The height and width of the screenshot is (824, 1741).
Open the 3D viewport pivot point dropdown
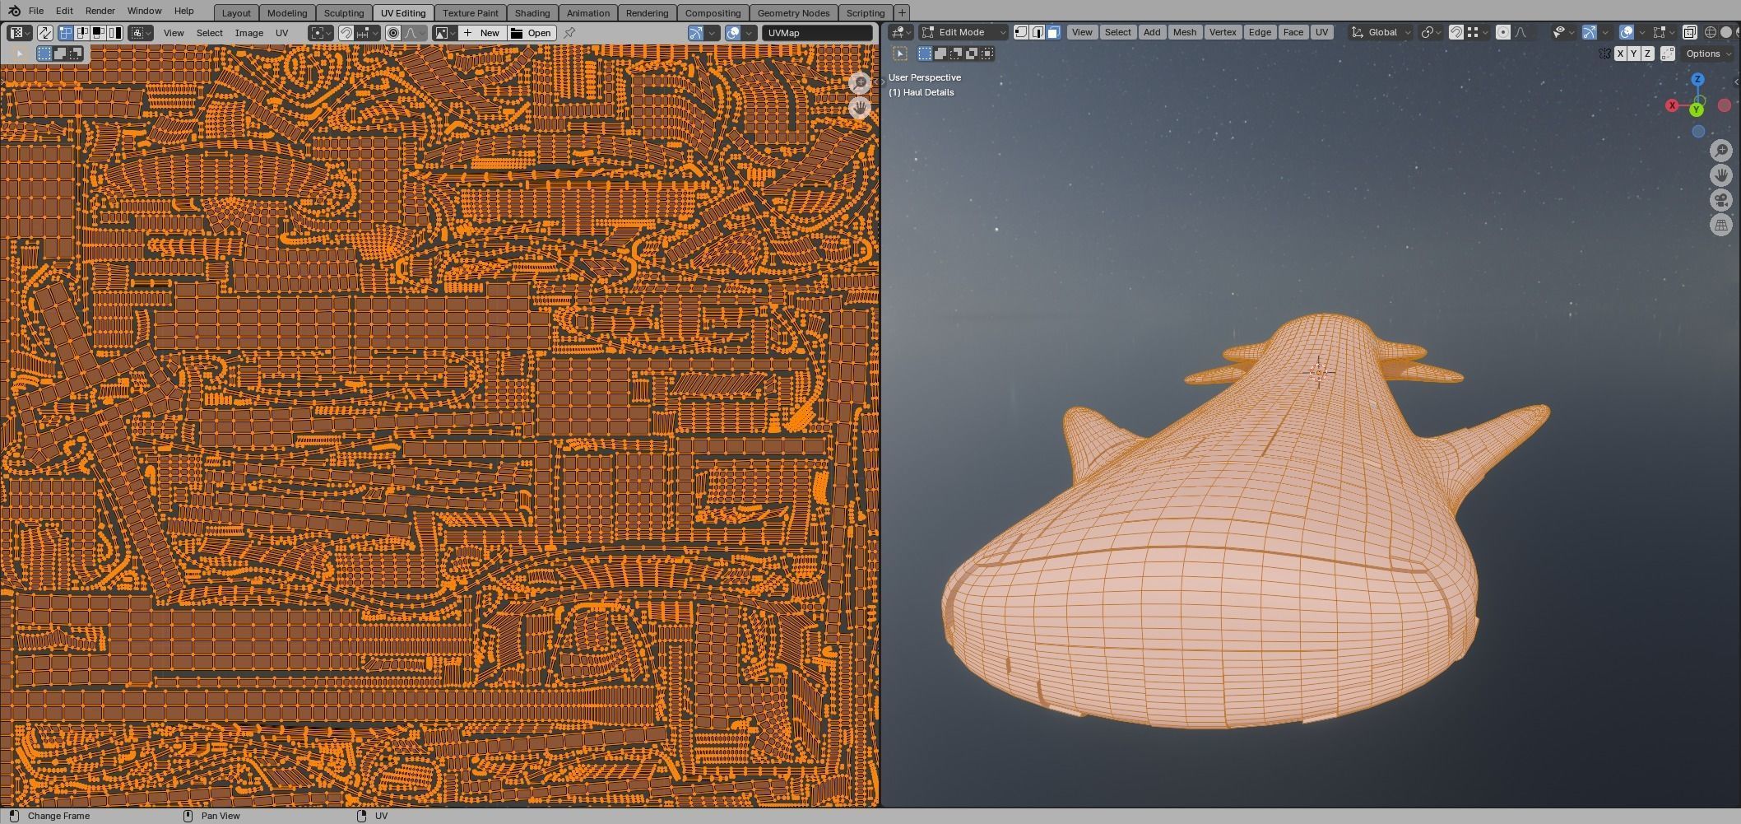[1431, 32]
